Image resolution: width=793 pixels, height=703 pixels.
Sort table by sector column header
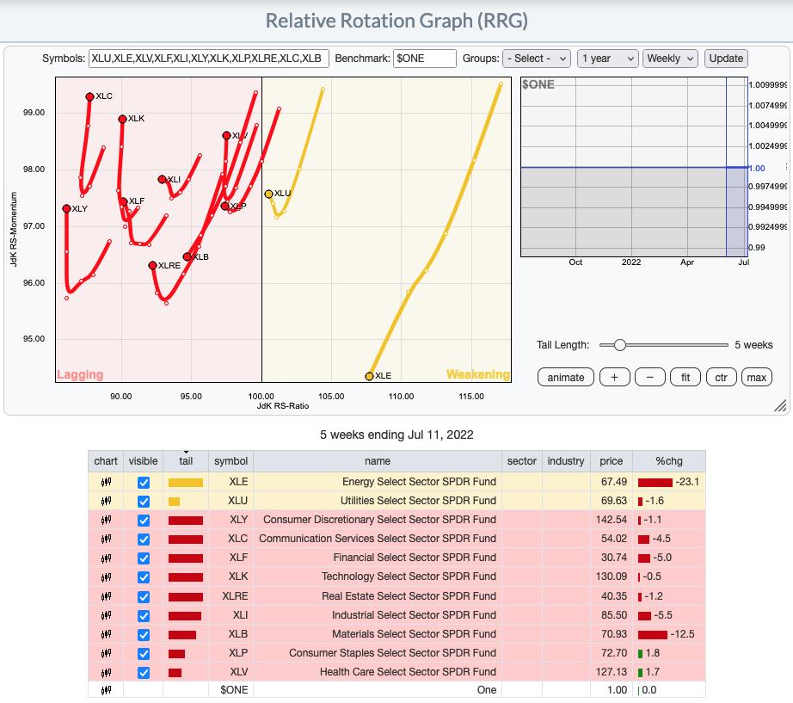click(x=521, y=461)
